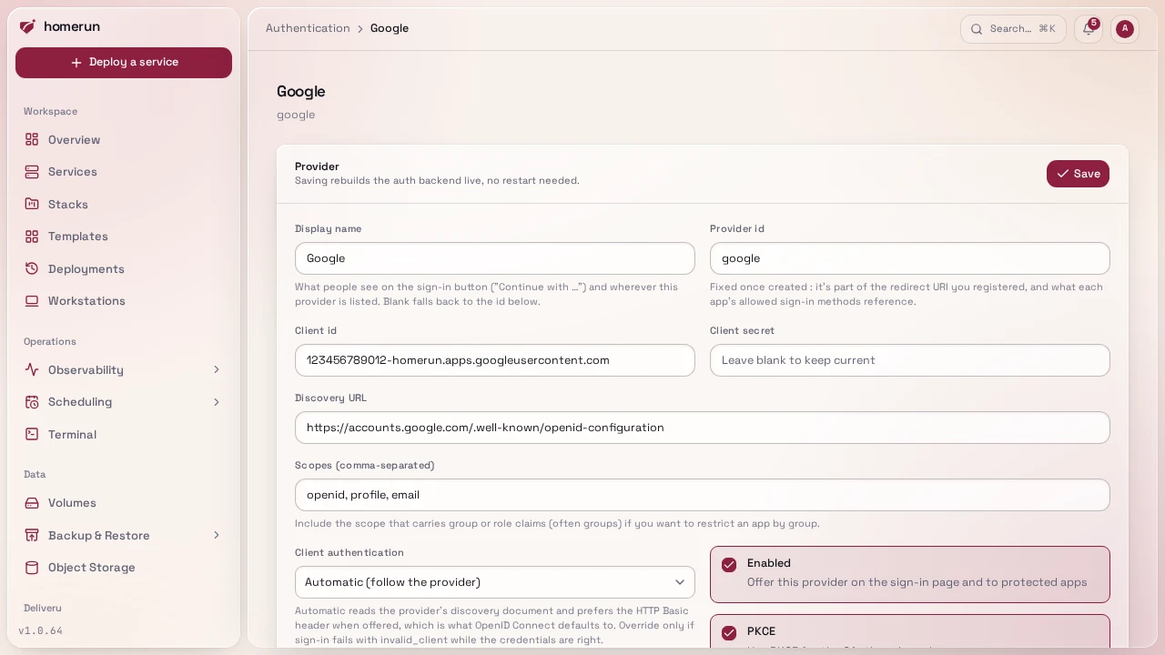The height and width of the screenshot is (655, 1165).
Task: Open the Client authentication dropdown
Action: point(495,582)
